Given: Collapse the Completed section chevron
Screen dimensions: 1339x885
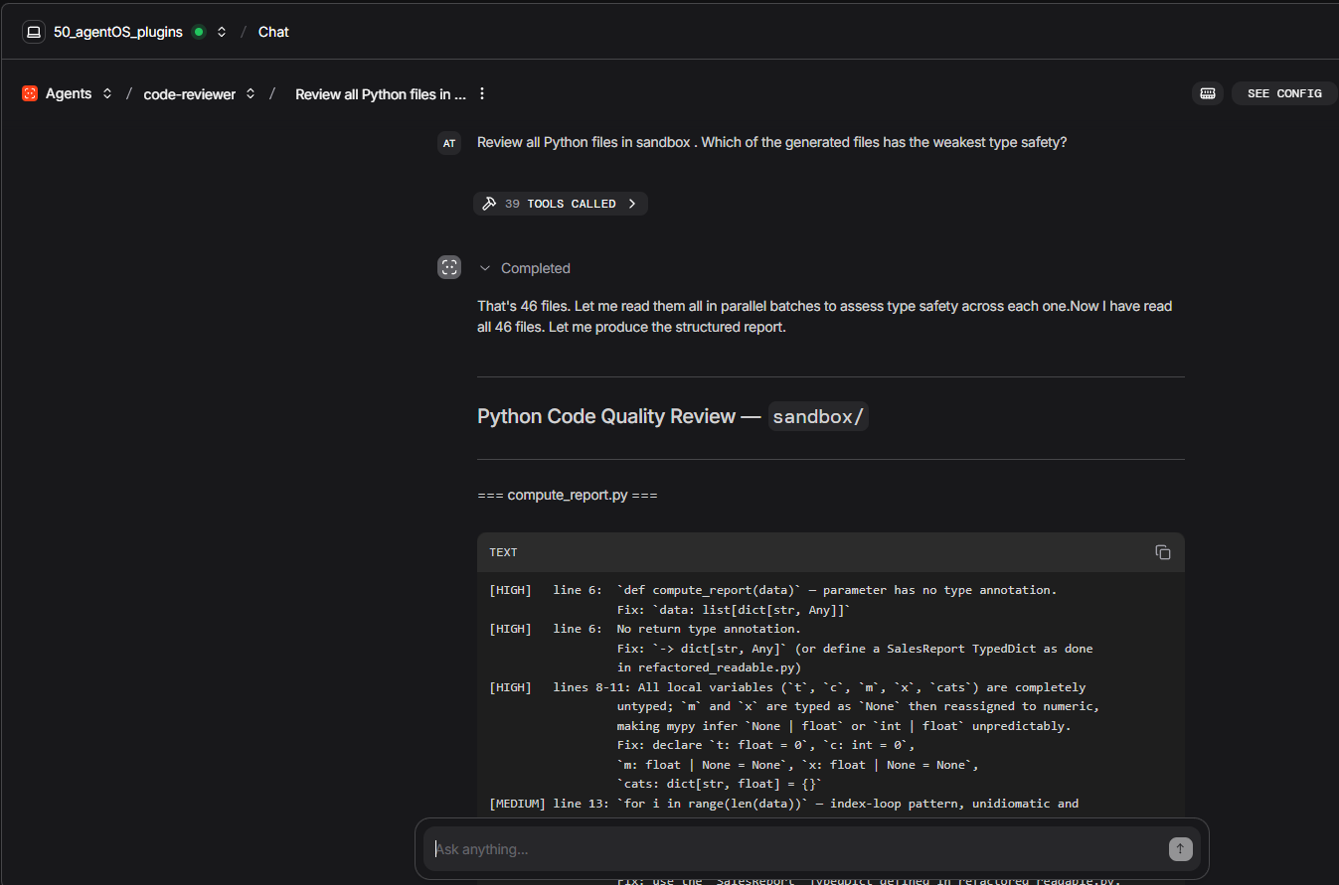Looking at the screenshot, I should click(x=485, y=268).
